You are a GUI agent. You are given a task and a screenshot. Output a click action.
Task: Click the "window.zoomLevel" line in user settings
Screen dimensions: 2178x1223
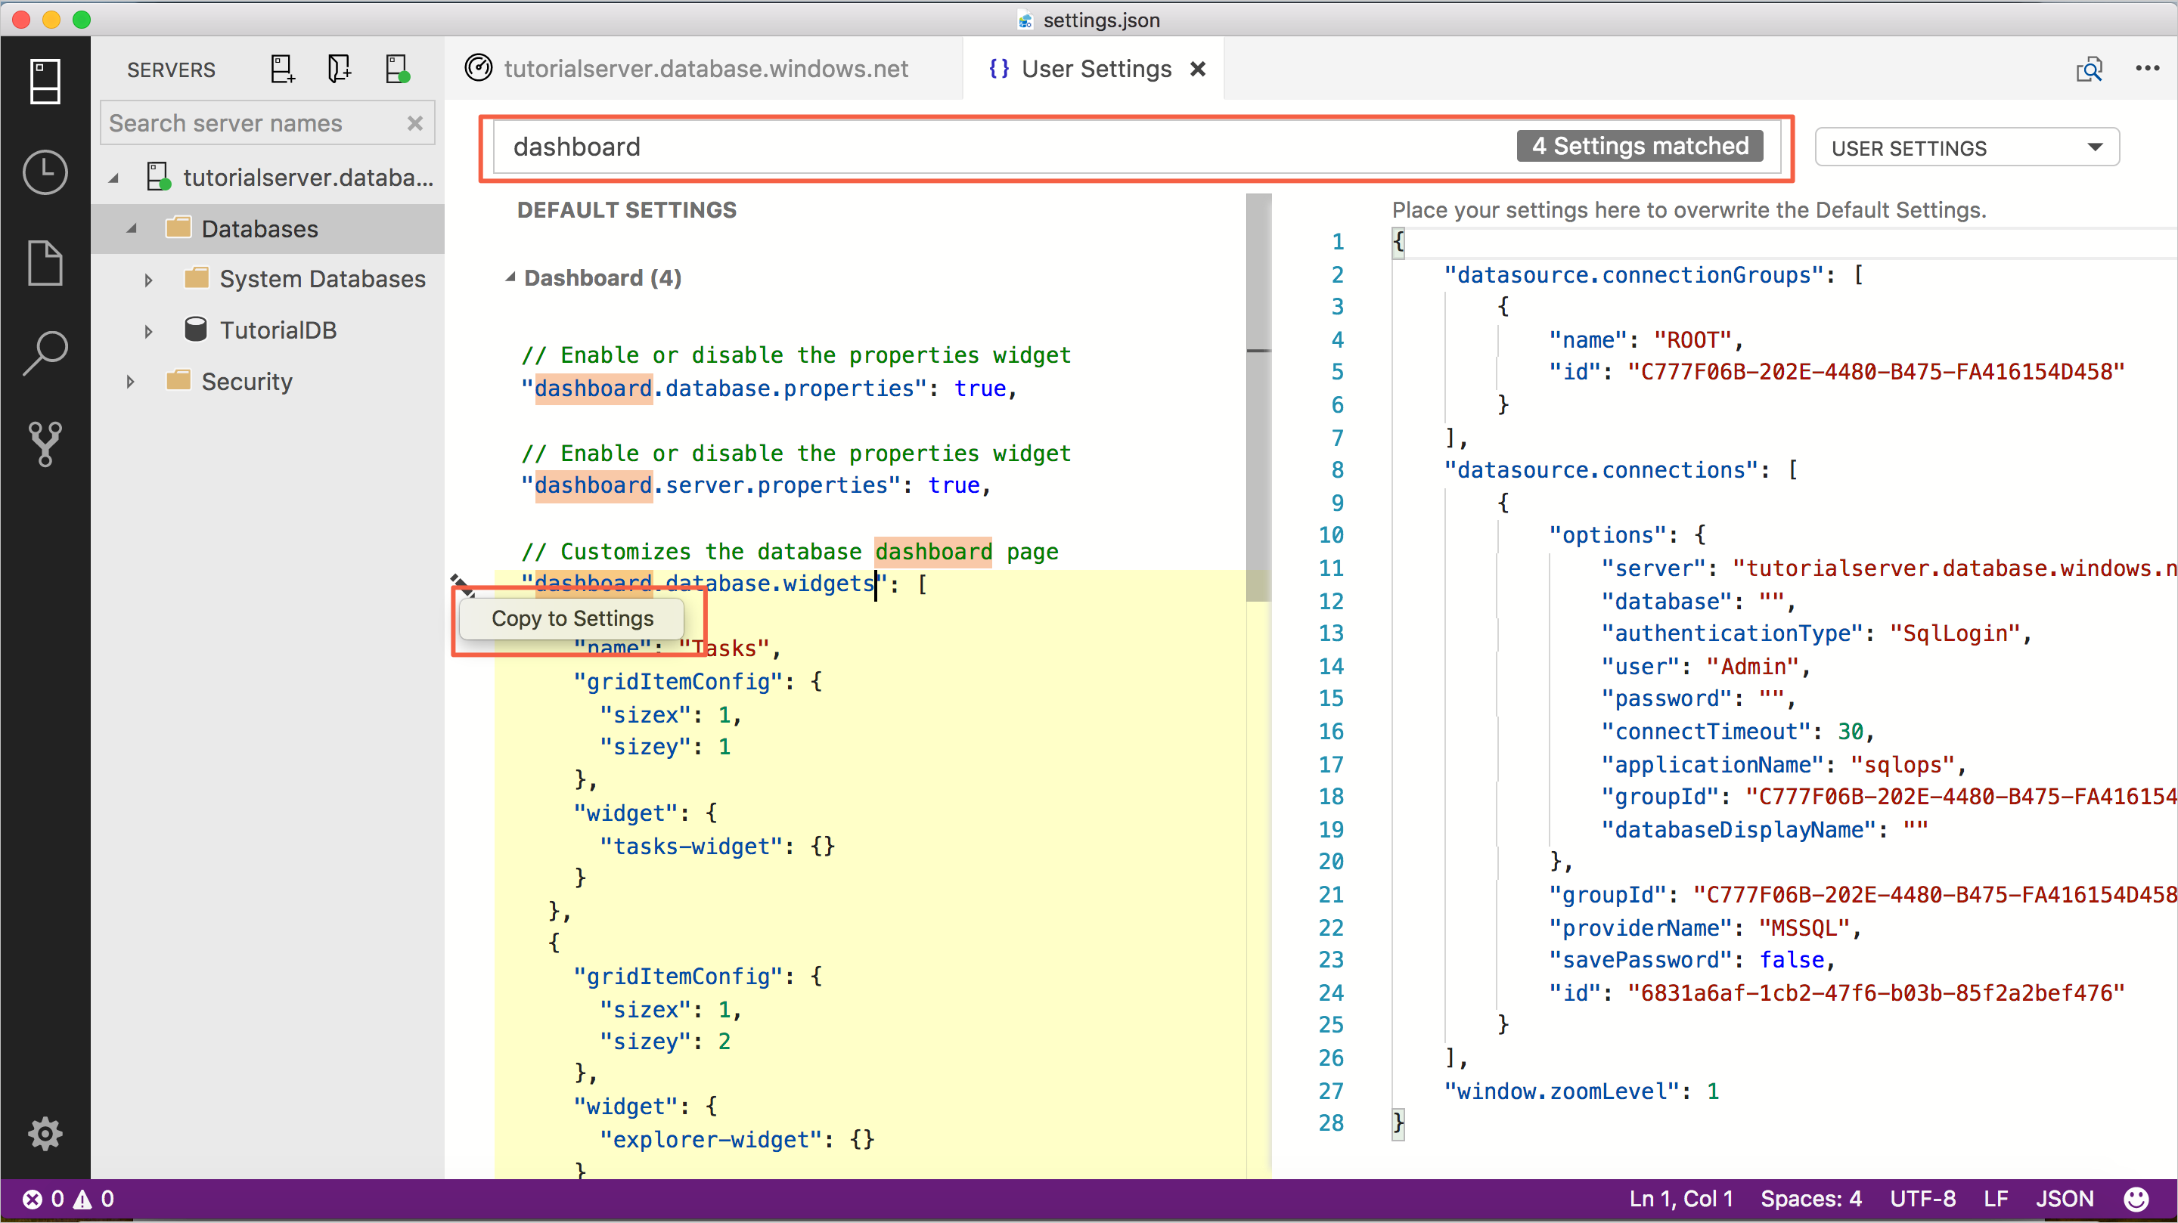click(1581, 1091)
